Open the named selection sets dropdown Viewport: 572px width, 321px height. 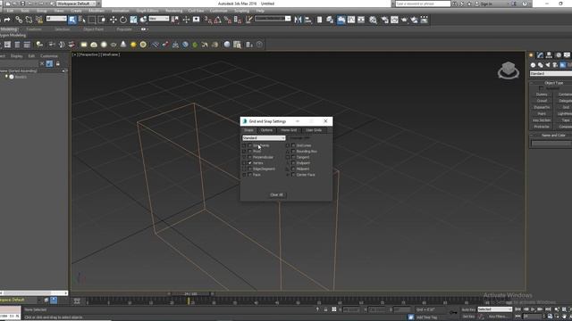point(273,18)
